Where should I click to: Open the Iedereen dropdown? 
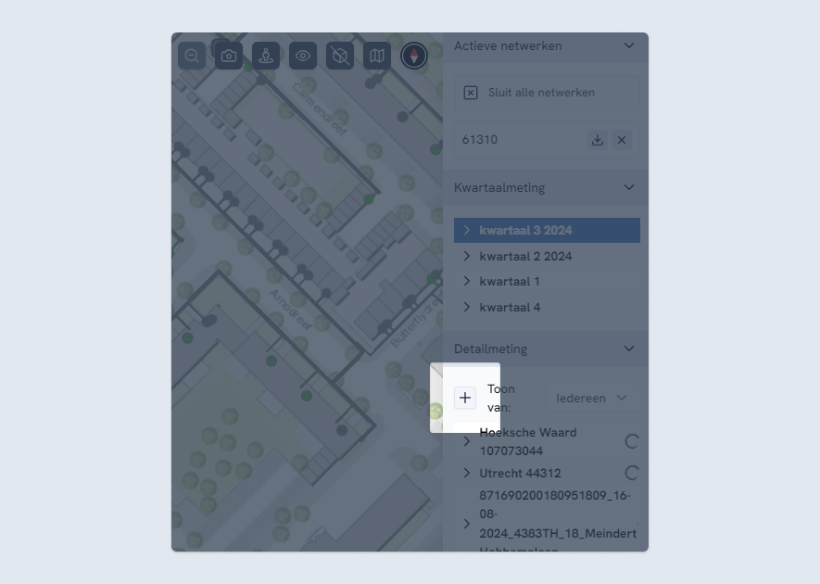[x=591, y=398]
